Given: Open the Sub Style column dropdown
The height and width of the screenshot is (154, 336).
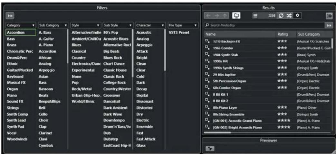Looking at the screenshot, I should point(130,25).
